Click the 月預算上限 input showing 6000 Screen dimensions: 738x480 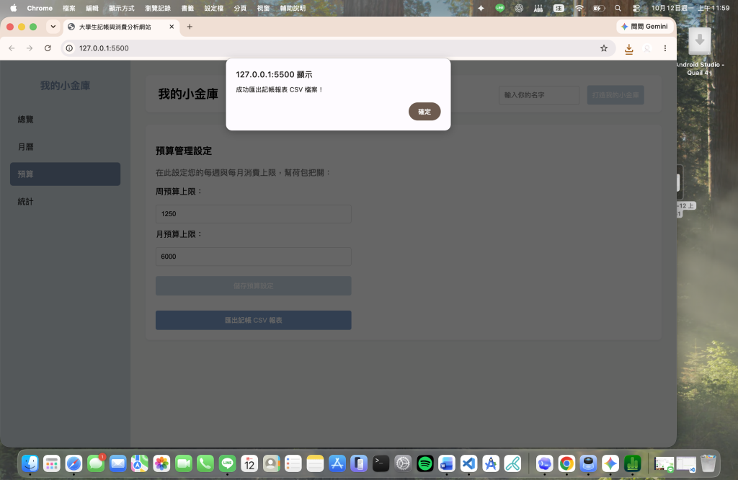click(x=253, y=257)
